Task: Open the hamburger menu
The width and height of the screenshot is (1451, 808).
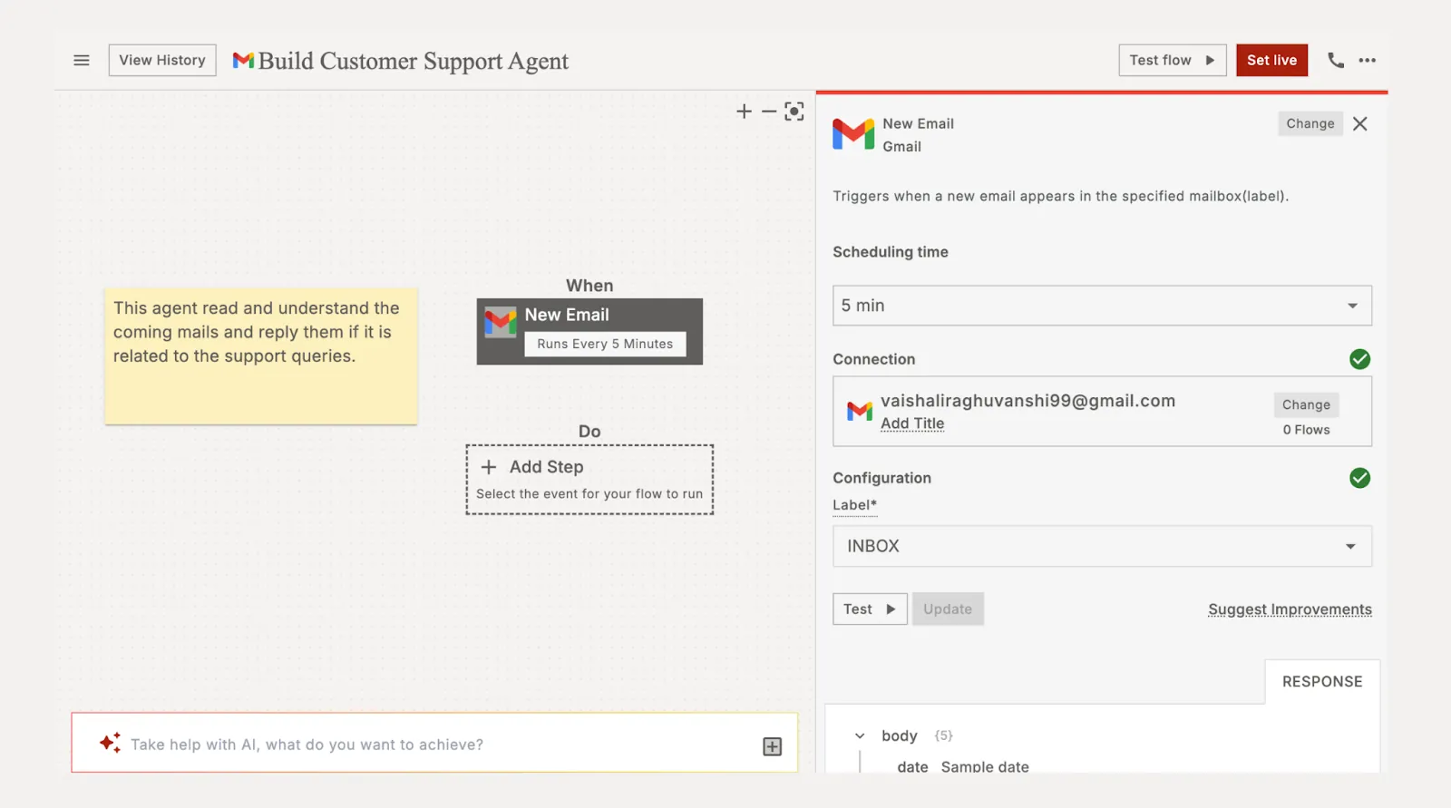Action: pyautogui.click(x=82, y=61)
